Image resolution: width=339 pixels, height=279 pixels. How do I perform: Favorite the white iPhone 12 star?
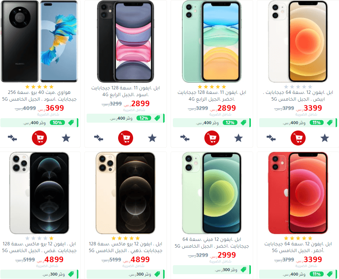pyautogui.click(x=325, y=138)
